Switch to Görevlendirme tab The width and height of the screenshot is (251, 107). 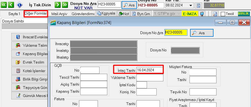[83, 14]
